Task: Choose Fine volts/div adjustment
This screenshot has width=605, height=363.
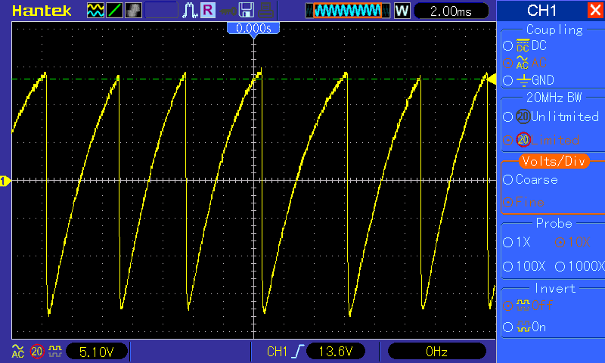Action: point(524,202)
